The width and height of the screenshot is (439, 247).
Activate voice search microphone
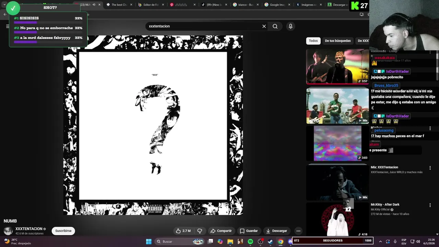[x=290, y=26]
